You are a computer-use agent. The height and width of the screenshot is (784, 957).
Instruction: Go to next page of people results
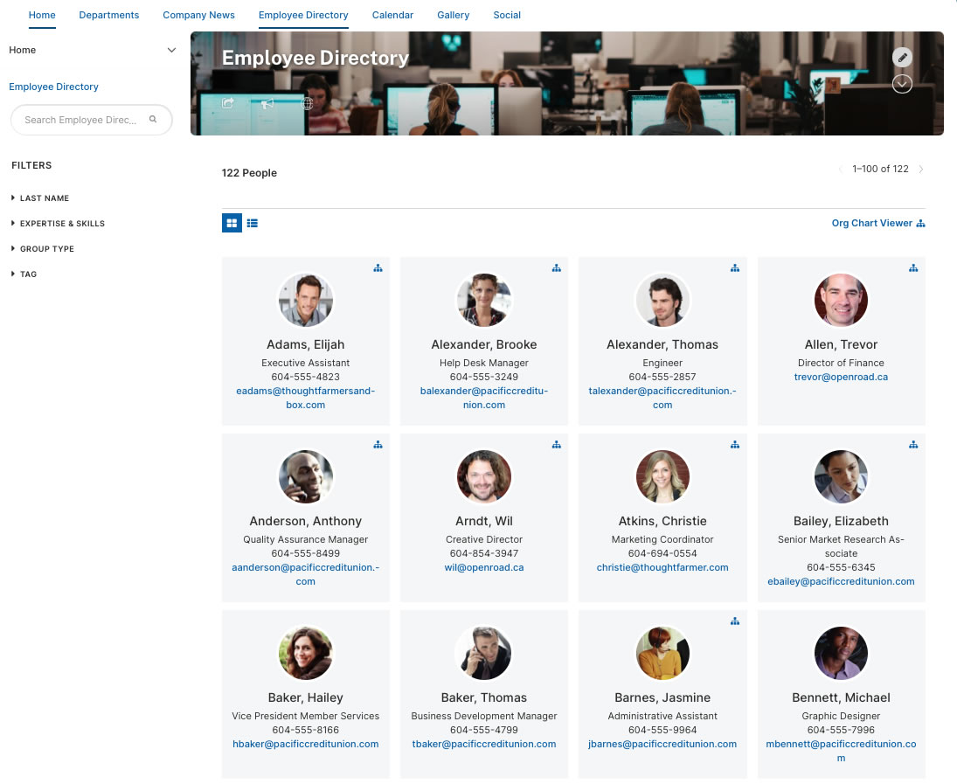click(x=921, y=170)
